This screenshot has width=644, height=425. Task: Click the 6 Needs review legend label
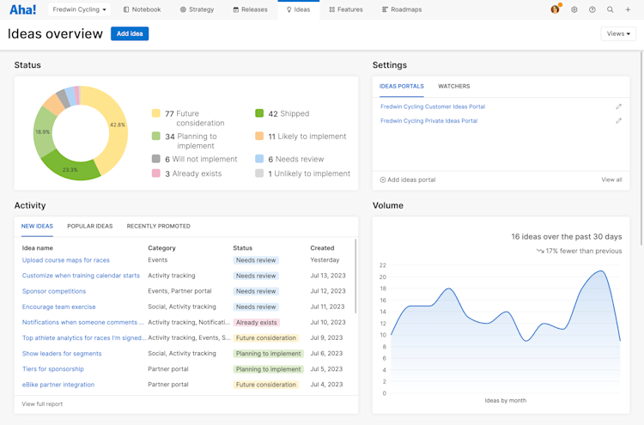[296, 159]
